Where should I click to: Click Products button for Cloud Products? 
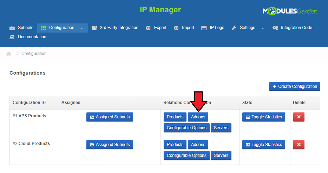175,145
